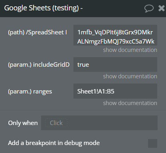Close the Google Sheets property panel
Viewport: 166px width, 153px height.
(x=162, y=8)
